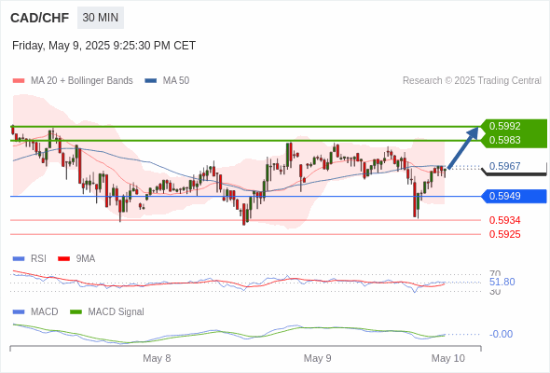
Task: Select the 0.5983 resistance price label
Action: click(504, 140)
